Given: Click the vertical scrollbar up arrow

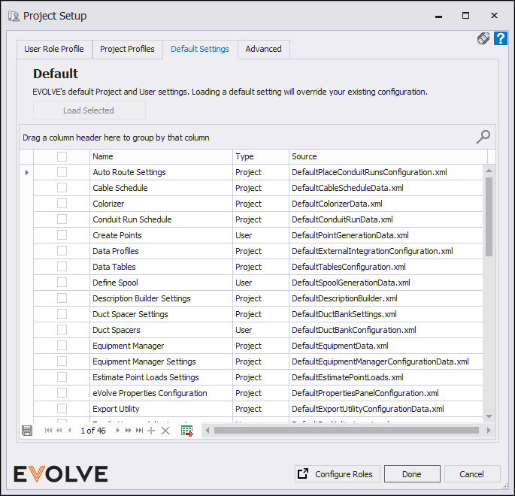Looking at the screenshot, I should coord(489,170).
